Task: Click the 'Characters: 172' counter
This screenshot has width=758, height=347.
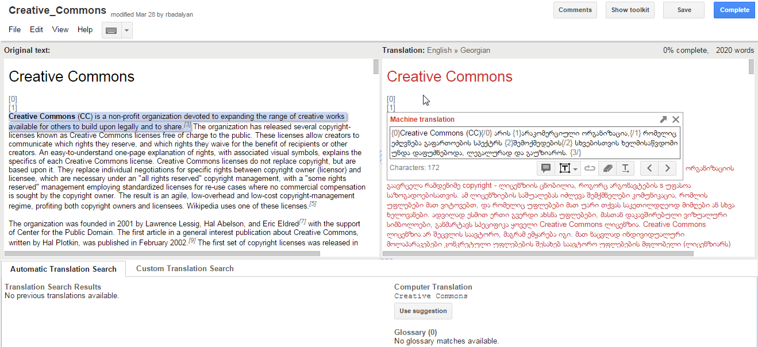Action: (x=414, y=168)
